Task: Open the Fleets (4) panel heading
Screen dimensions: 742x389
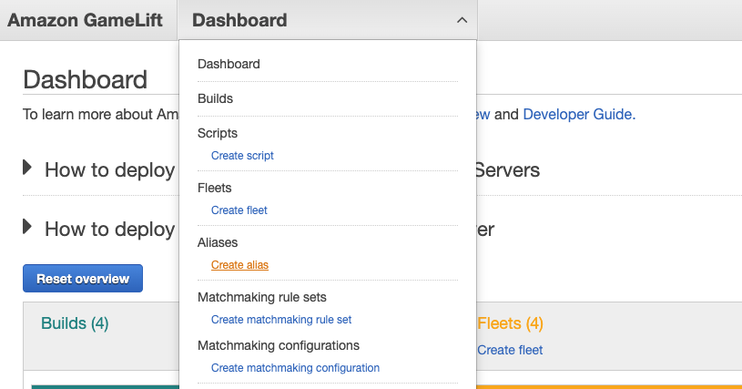Action: click(x=510, y=323)
